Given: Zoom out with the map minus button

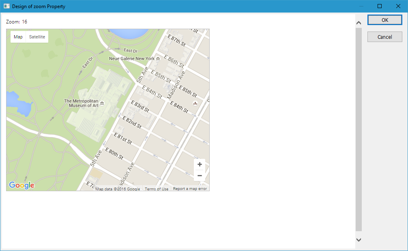Looking at the screenshot, I should pos(200,175).
